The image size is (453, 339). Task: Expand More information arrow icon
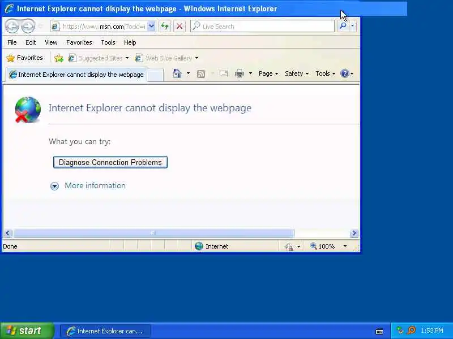(54, 186)
